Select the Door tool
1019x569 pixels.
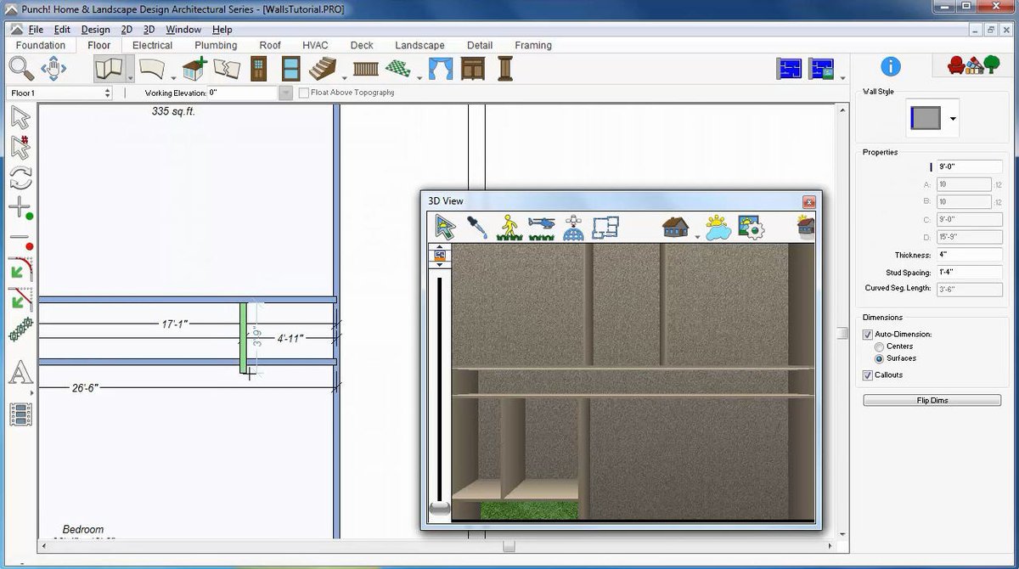(259, 68)
